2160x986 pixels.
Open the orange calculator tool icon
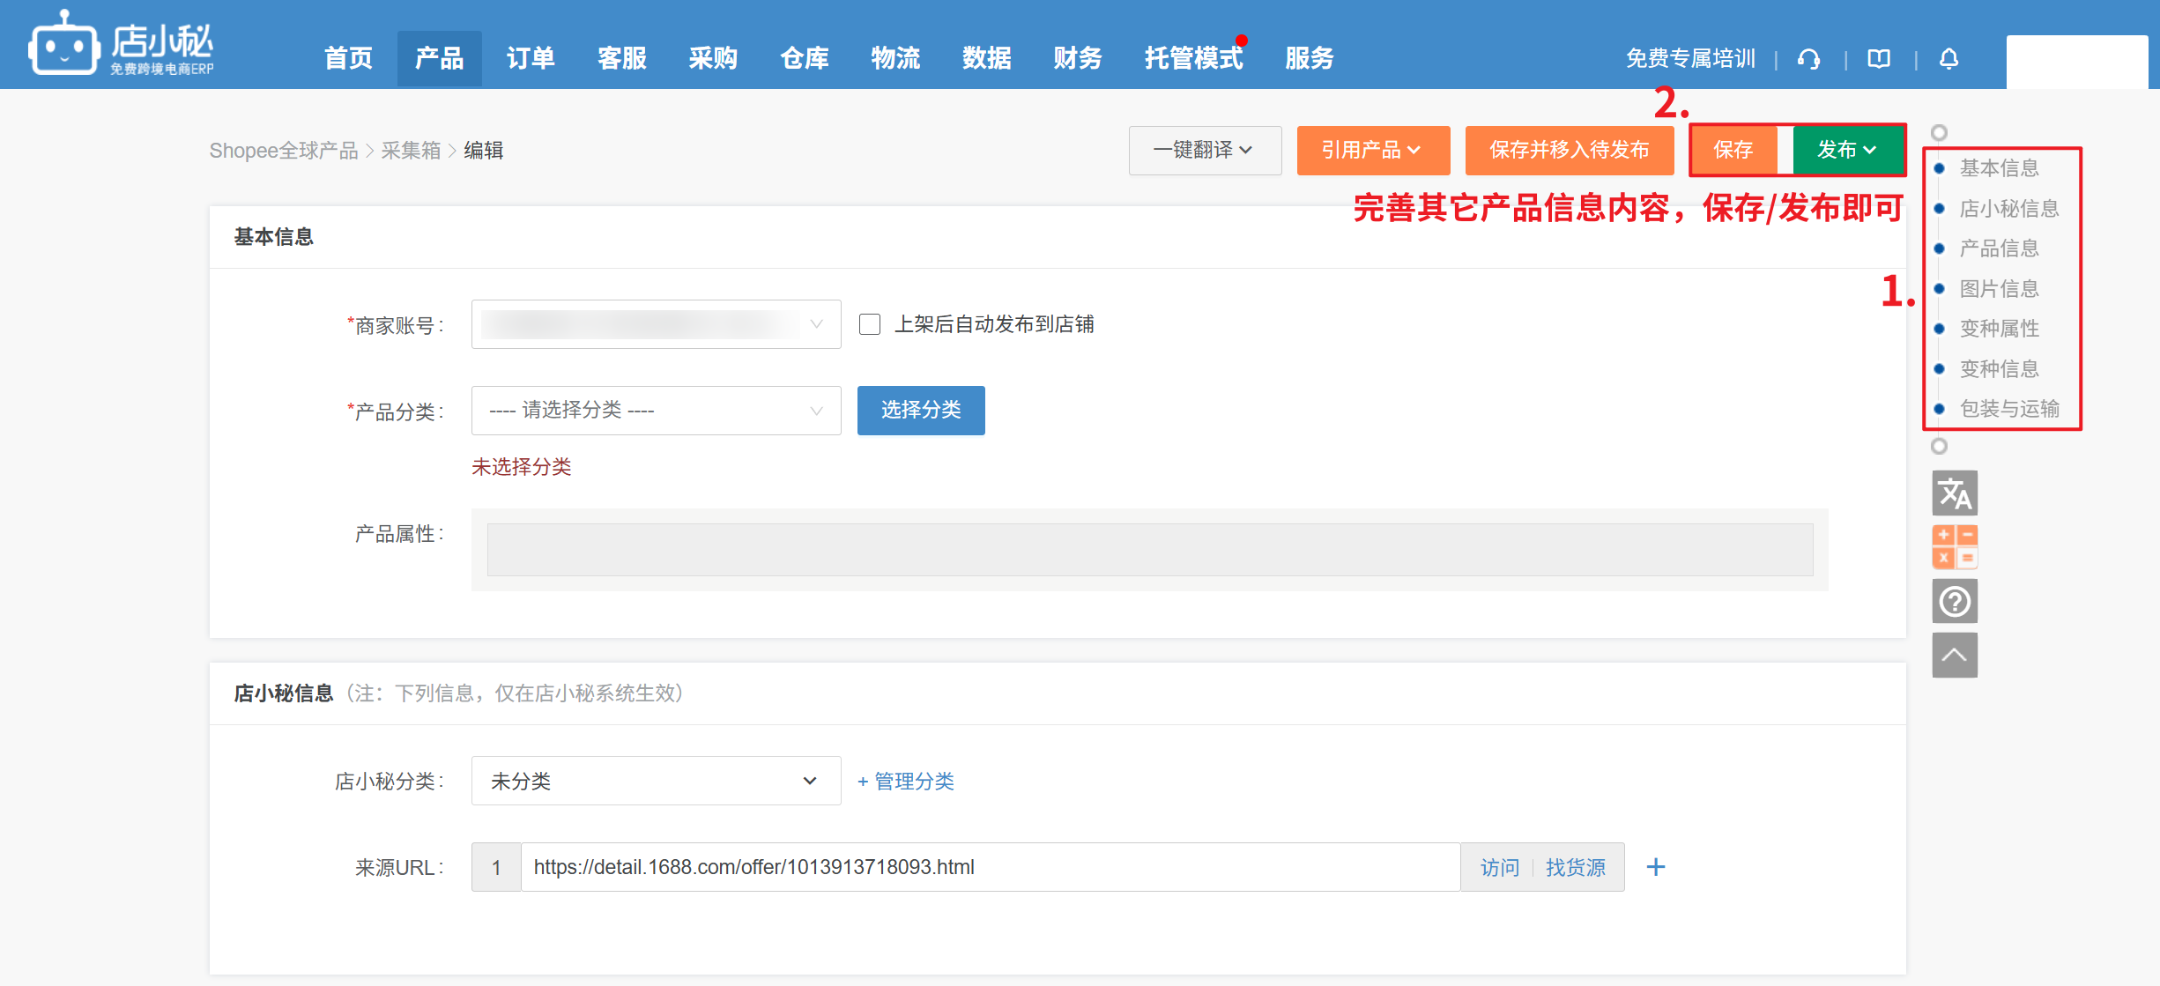point(1954,547)
